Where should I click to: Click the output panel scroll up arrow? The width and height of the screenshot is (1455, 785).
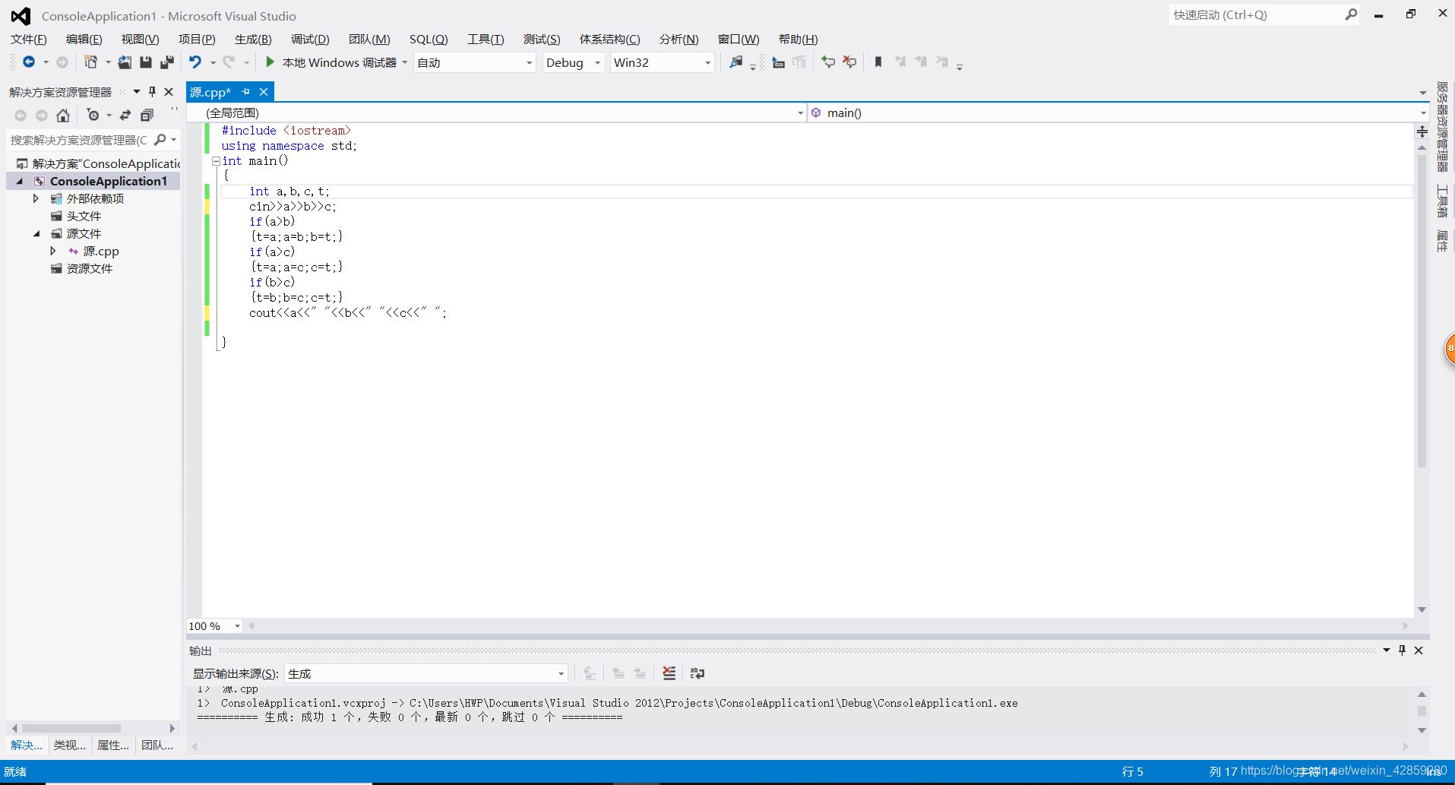[x=1422, y=694]
